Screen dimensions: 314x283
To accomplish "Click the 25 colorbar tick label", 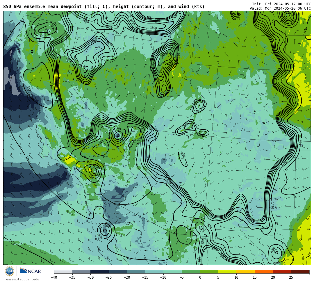I will pos(291,277).
